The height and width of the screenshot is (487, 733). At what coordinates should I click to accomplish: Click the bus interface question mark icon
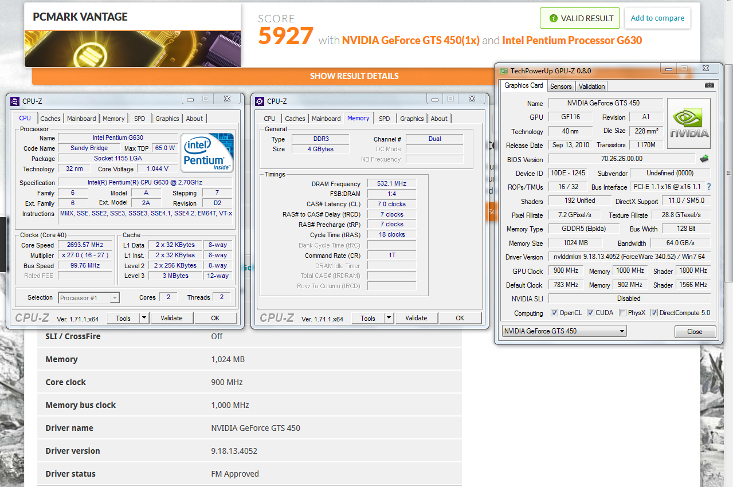pyautogui.click(x=709, y=187)
